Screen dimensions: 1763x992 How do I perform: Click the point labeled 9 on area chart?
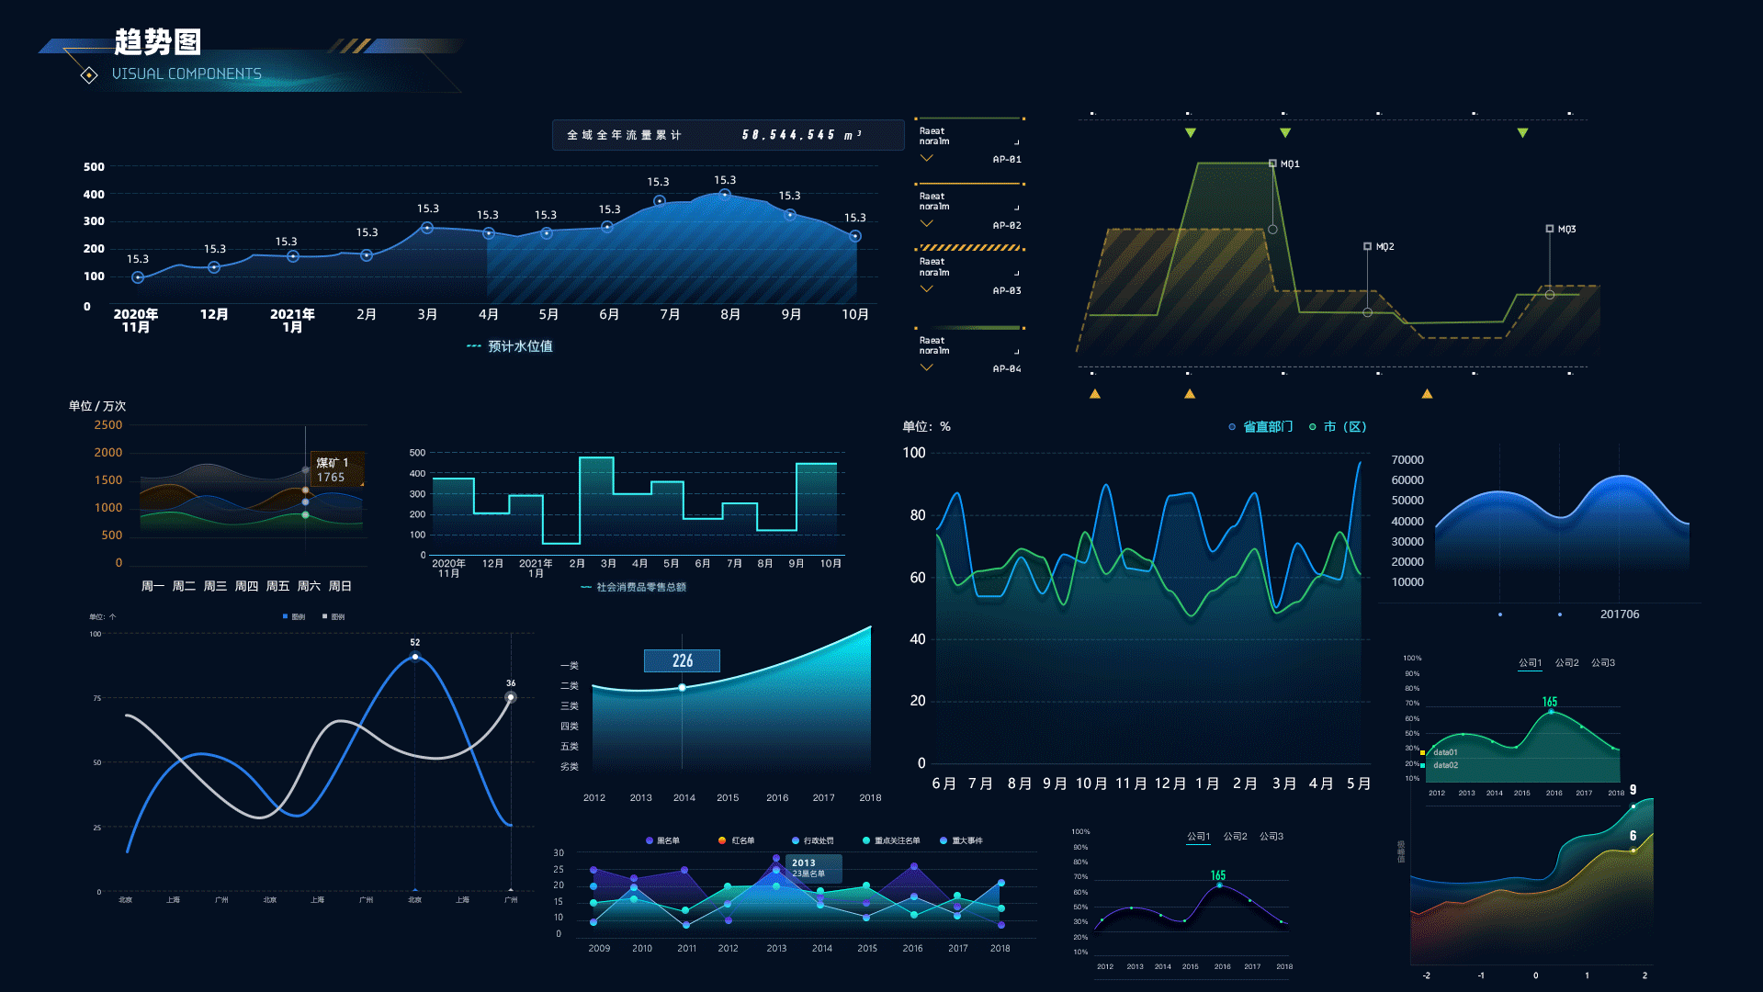coord(1633,806)
